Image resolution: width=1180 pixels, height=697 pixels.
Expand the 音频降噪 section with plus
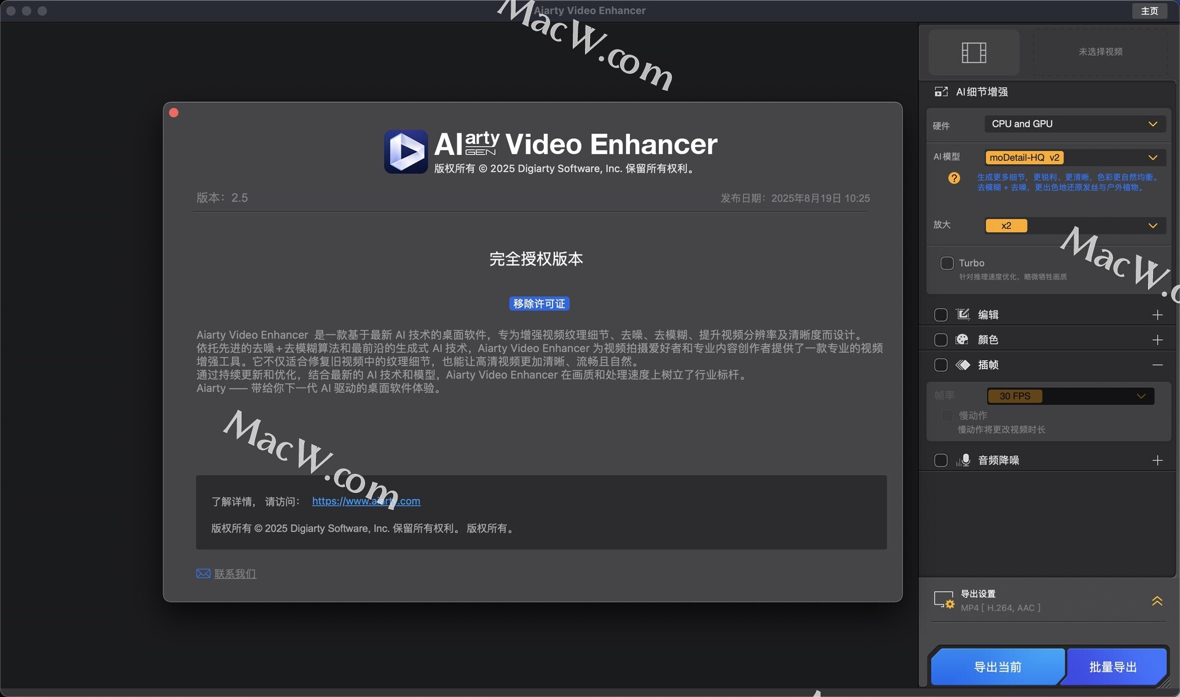1157,460
